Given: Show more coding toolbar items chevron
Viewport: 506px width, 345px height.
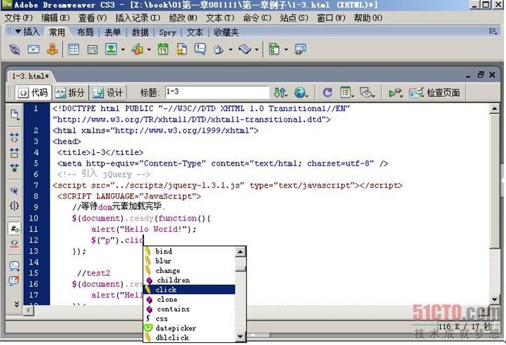Looking at the screenshot, I should pos(17,304).
